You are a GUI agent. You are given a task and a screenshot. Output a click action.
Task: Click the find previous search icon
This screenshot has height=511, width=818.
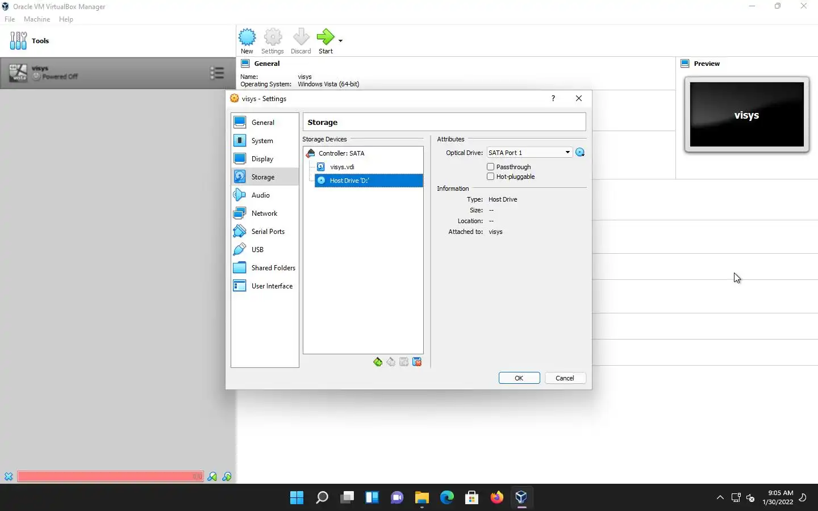212,476
